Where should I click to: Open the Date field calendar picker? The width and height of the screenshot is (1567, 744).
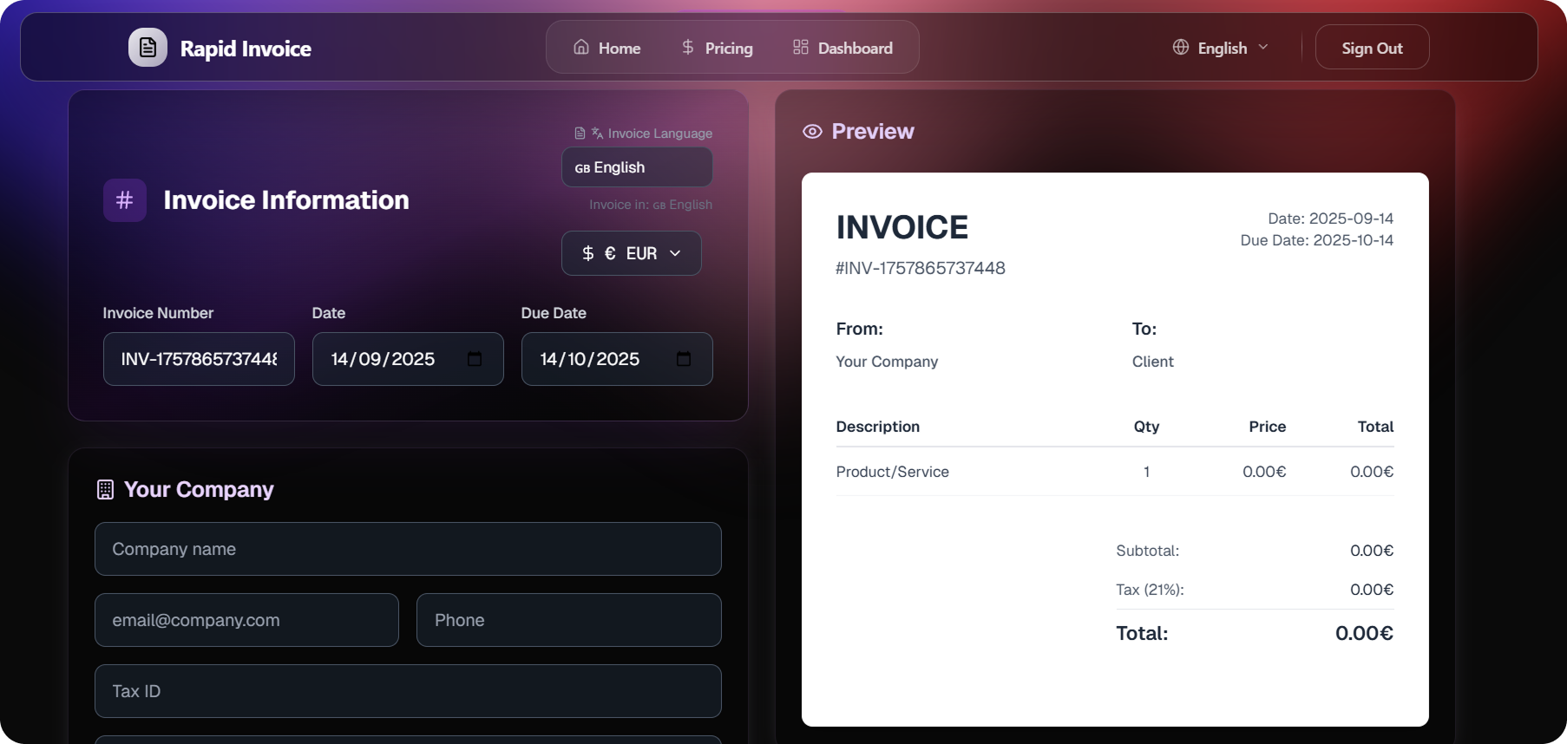[x=475, y=359]
